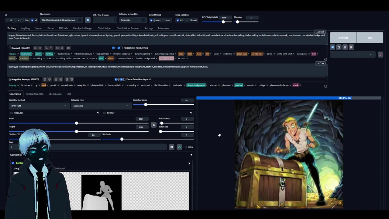Click the swap width and height icon
Screen dimensions: 389x219
point(153,125)
